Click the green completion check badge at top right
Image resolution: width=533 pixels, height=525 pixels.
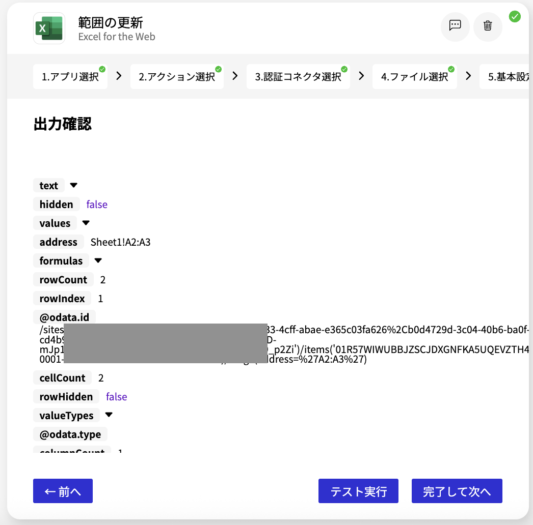pyautogui.click(x=515, y=16)
